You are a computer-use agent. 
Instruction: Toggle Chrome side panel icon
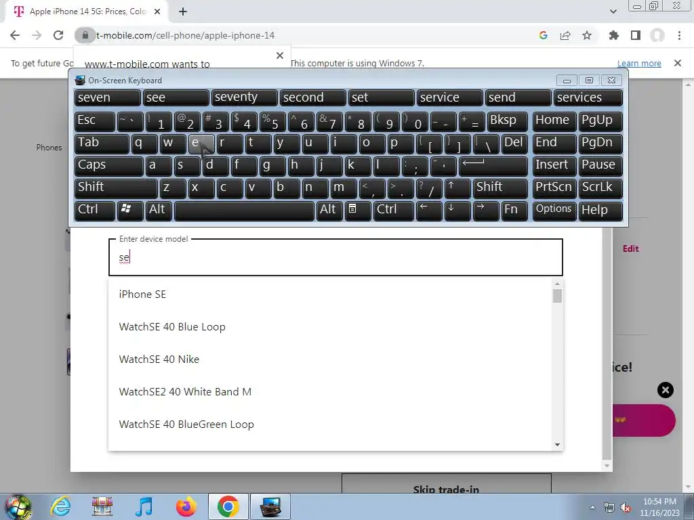(636, 35)
